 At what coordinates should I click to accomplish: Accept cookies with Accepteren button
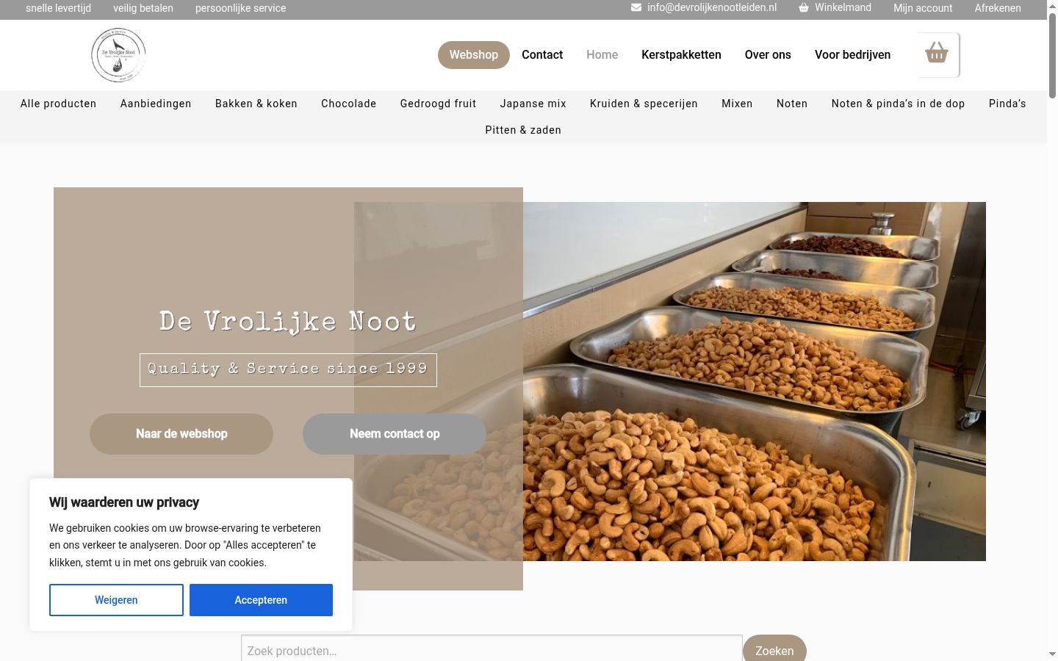coord(261,600)
